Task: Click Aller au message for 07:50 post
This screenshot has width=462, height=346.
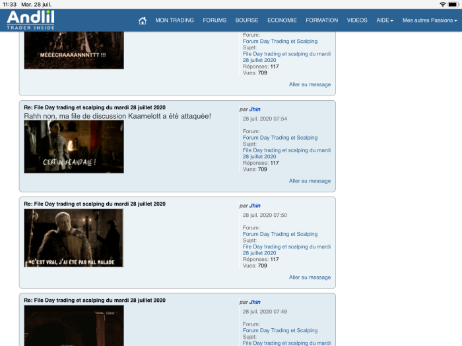Action: pyautogui.click(x=310, y=277)
